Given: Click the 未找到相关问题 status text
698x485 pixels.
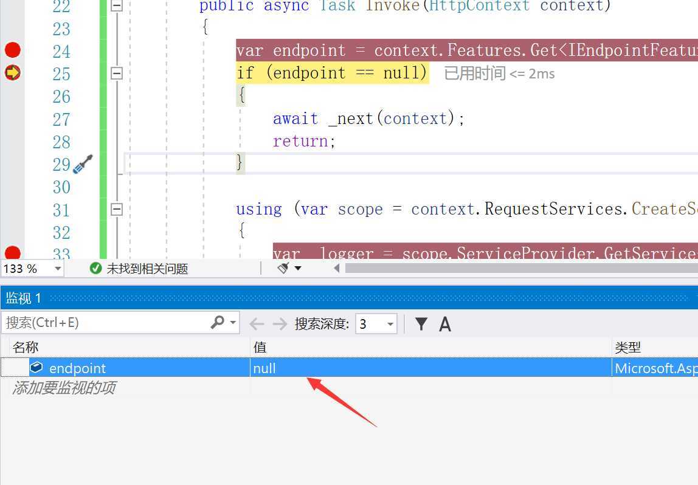Looking at the screenshot, I should pos(147,269).
